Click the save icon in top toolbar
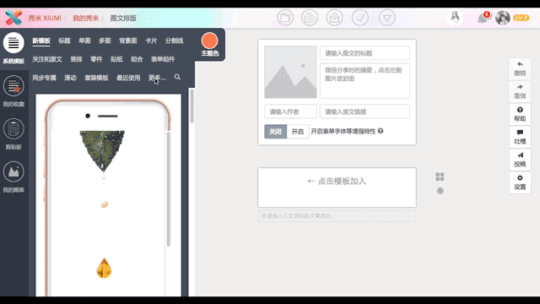540x304 pixels. pos(310,18)
